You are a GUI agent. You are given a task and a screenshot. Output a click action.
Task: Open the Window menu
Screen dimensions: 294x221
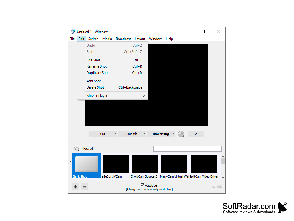155,39
